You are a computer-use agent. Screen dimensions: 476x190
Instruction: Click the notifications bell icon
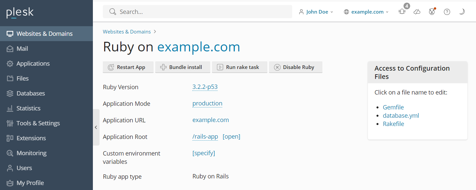(402, 12)
